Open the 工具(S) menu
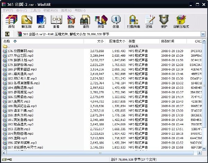 (35, 10)
